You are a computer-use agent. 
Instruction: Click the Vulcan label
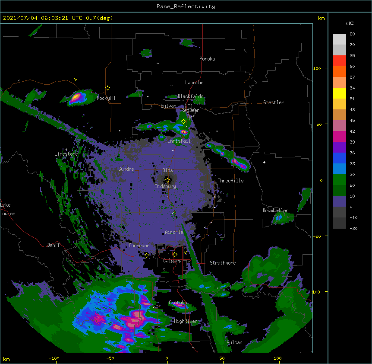[x=234, y=342]
